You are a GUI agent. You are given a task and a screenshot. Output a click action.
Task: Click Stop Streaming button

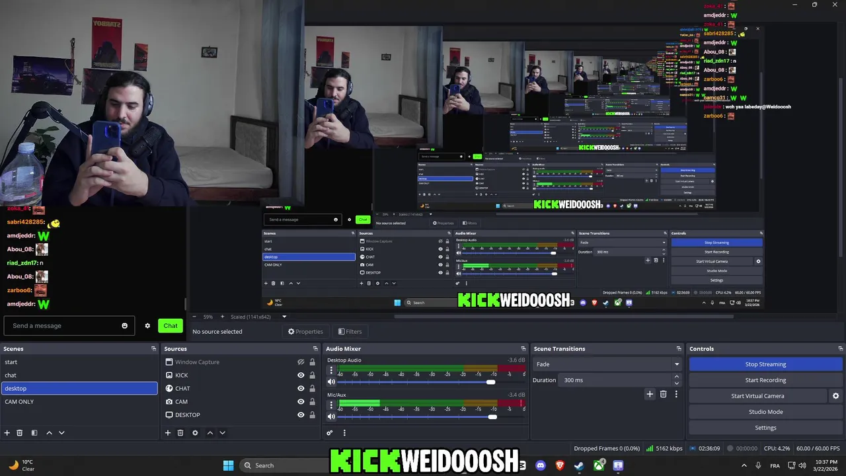pyautogui.click(x=765, y=364)
